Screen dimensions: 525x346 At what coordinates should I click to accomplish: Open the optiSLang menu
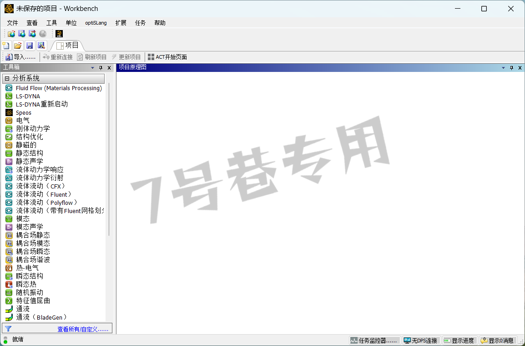click(x=96, y=23)
